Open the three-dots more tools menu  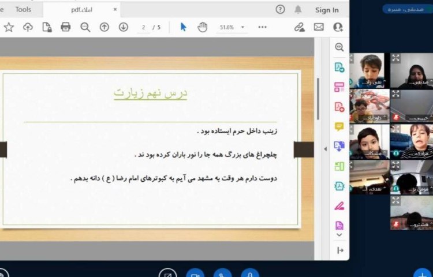[262, 27]
